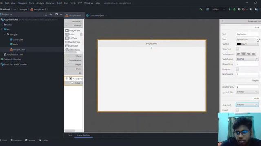Expand the Miscellaneous library section
The width and height of the screenshot is (261, 146).
point(73,60)
